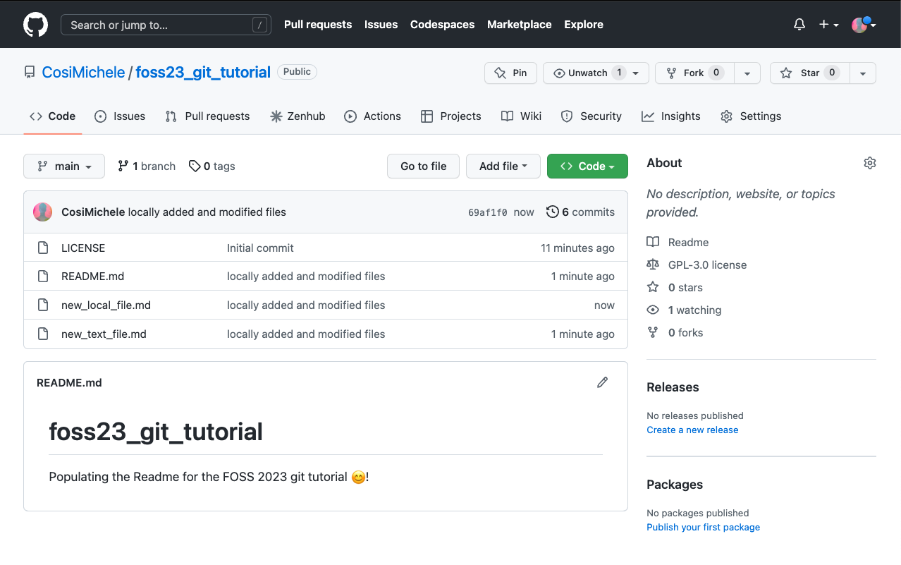
Task: Open the Packages heading link
Action: (x=675, y=485)
